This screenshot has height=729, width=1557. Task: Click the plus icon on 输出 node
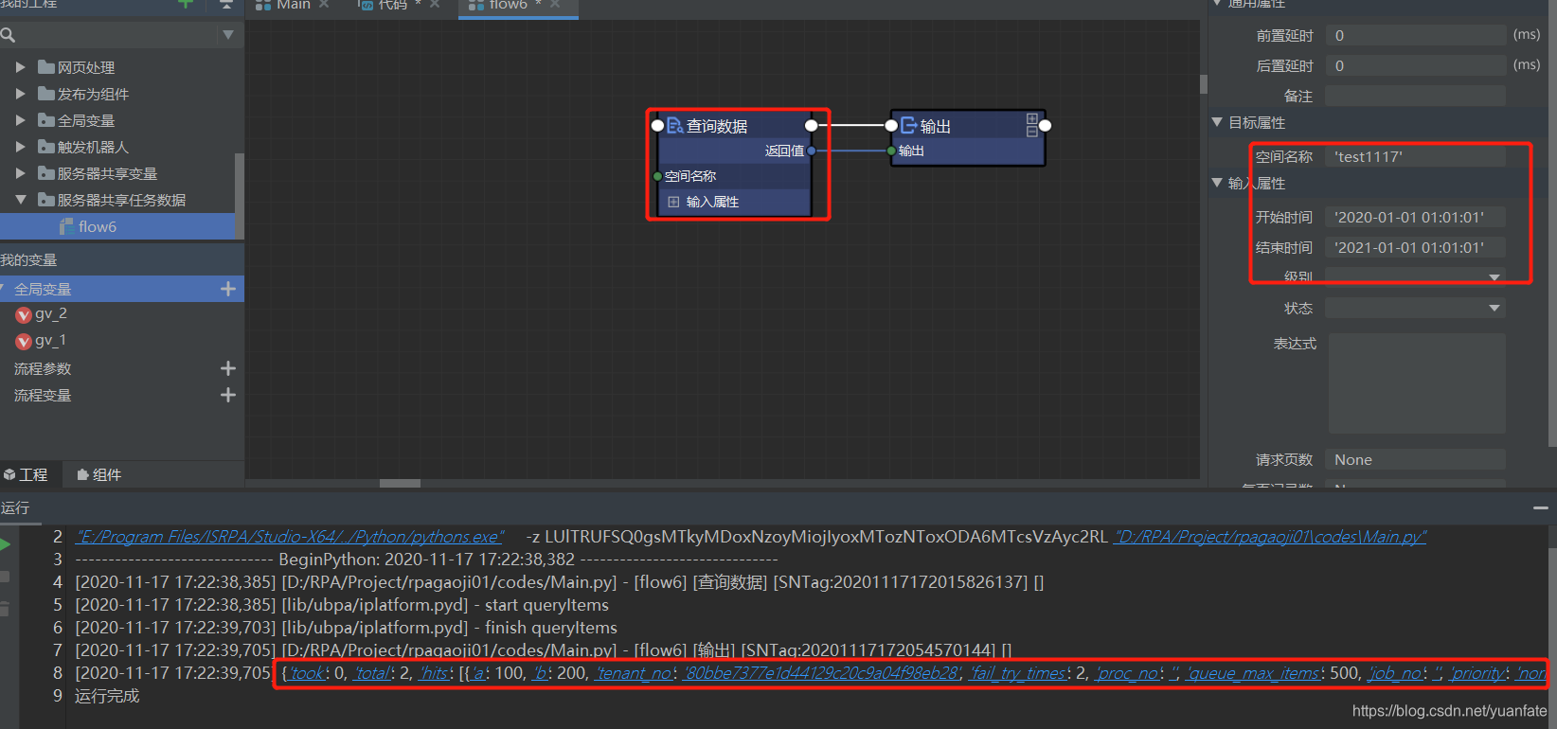pyautogui.click(x=1032, y=119)
